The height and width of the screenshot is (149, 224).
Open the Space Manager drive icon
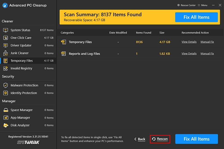5,110
